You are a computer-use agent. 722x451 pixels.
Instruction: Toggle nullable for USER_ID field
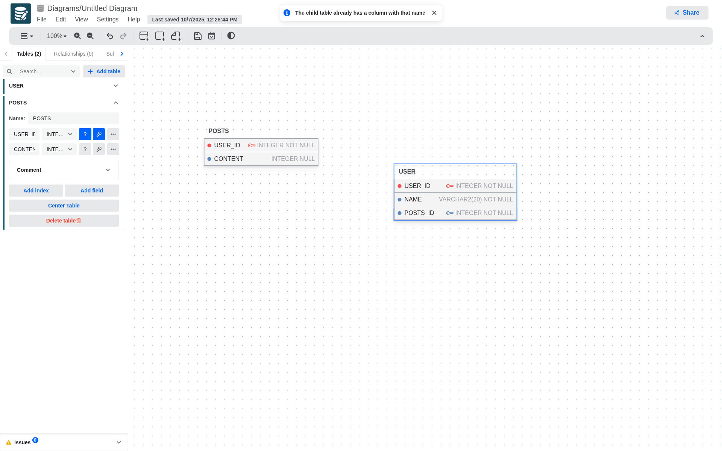(x=85, y=134)
